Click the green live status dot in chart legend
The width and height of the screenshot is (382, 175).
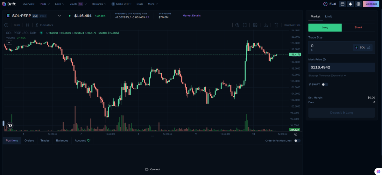pyautogui.click(x=42, y=33)
